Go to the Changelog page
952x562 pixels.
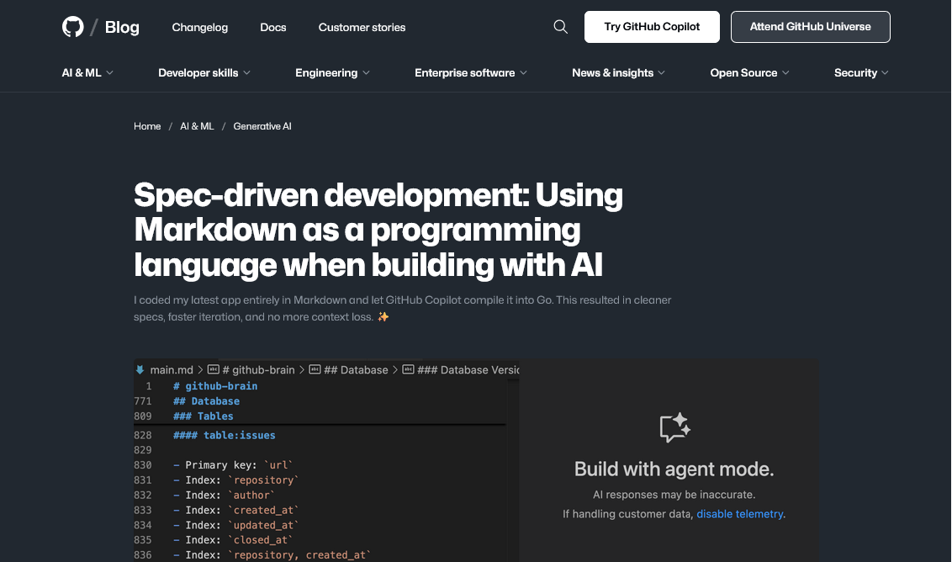(200, 28)
